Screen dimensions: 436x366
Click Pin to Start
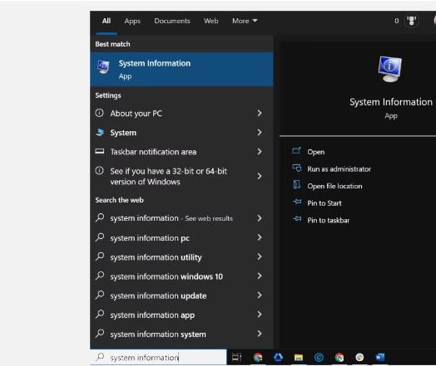tap(325, 203)
